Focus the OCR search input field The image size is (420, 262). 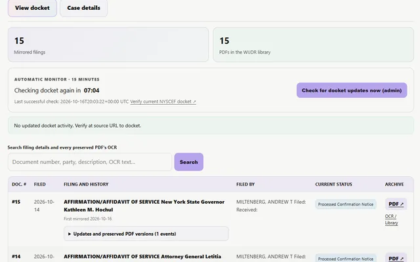pos(90,162)
